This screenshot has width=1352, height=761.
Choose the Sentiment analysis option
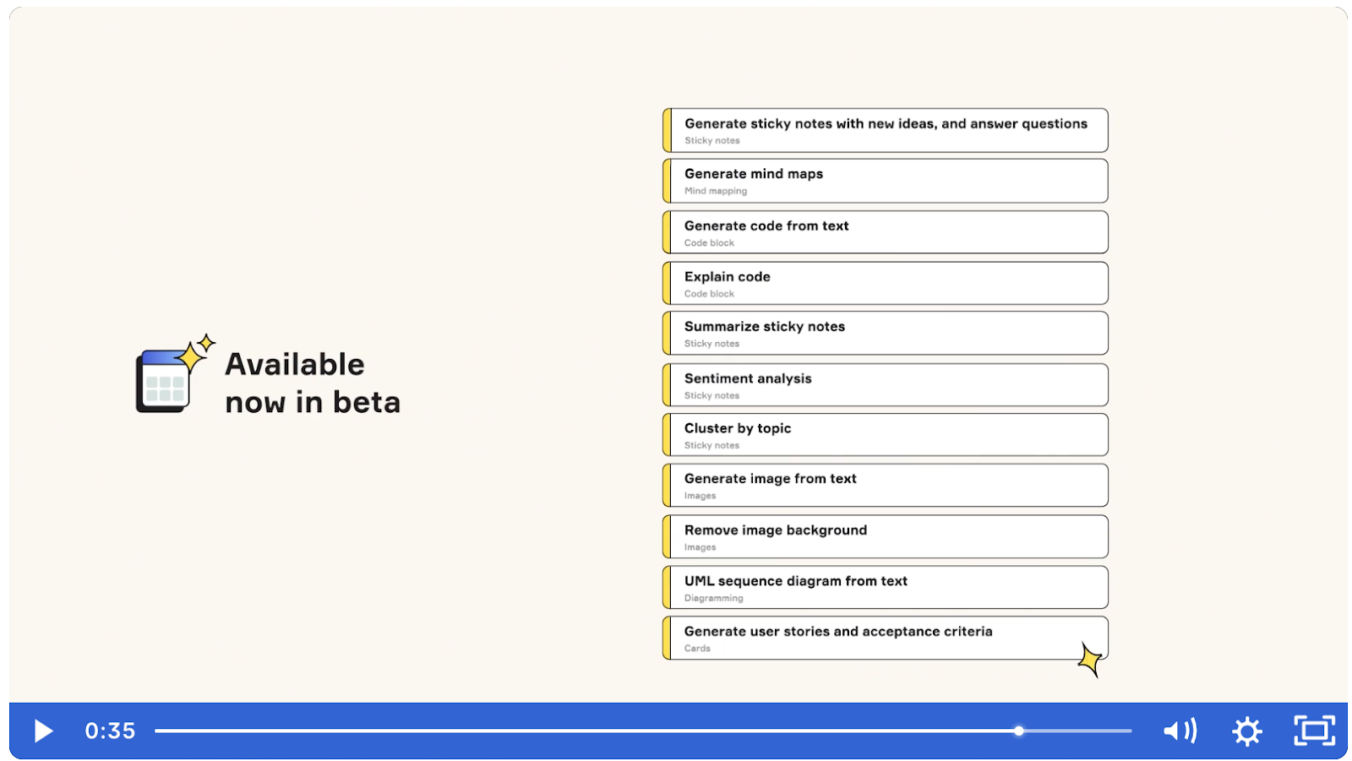pyautogui.click(x=886, y=385)
